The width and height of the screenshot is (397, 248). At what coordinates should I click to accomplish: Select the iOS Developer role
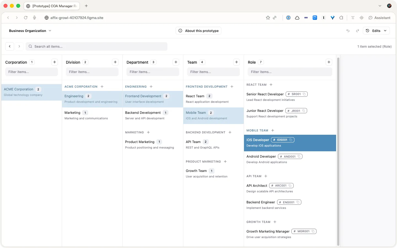click(x=290, y=143)
